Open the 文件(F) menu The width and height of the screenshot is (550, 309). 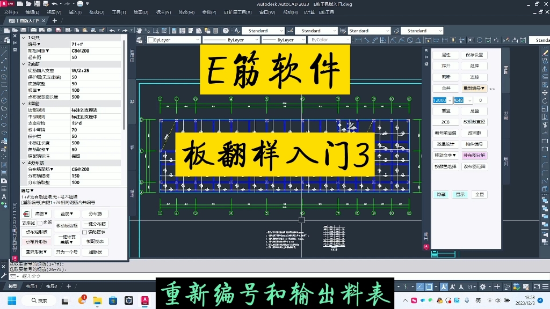tap(11, 12)
